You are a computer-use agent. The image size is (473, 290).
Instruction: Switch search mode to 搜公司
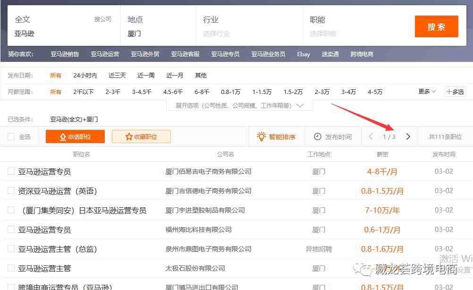coord(103,19)
